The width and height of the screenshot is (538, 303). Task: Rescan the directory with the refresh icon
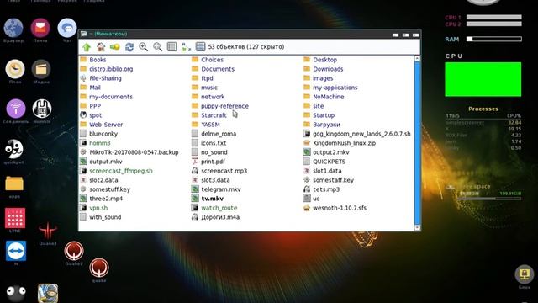[x=129, y=47]
